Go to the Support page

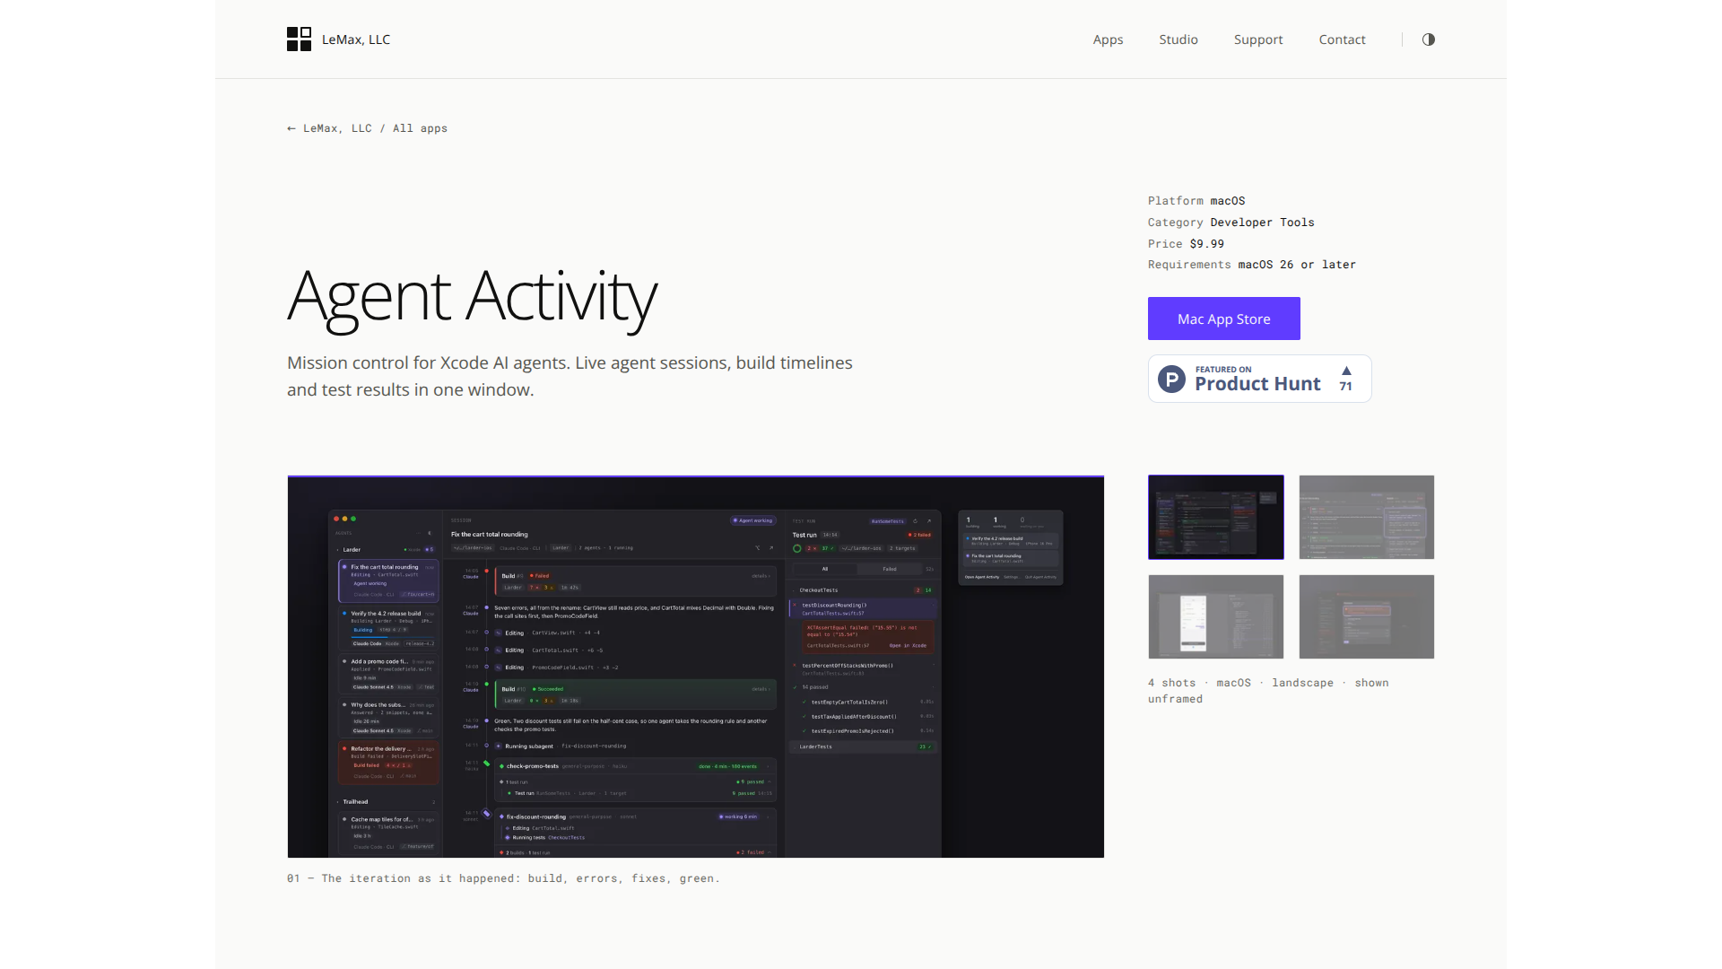coord(1258,39)
